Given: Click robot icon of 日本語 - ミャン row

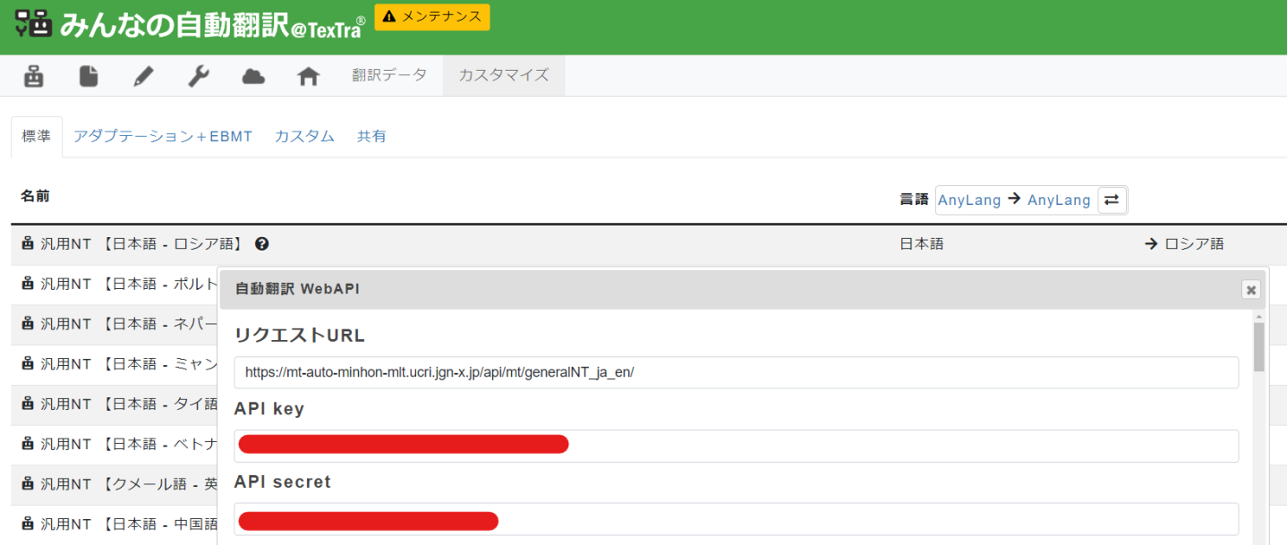Looking at the screenshot, I should tap(28, 363).
